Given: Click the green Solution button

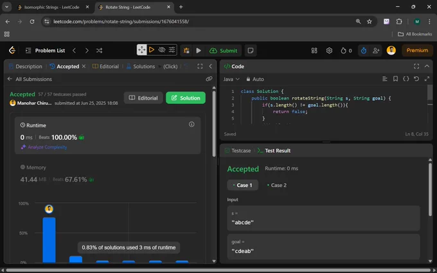Looking at the screenshot, I should pyautogui.click(x=186, y=98).
